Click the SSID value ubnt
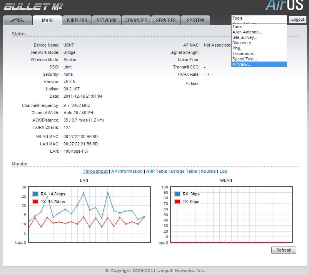Viewport: 309px width, 275px height. 68,67
